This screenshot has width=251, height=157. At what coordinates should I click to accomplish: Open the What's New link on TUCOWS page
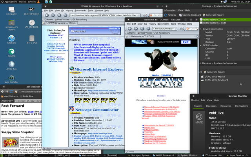tap(149, 128)
